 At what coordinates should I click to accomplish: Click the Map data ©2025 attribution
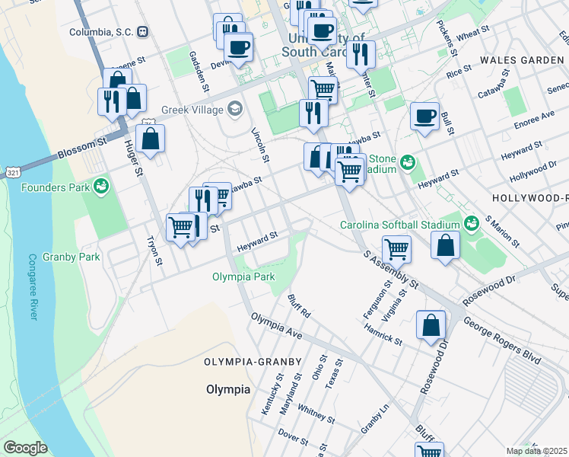(x=537, y=451)
